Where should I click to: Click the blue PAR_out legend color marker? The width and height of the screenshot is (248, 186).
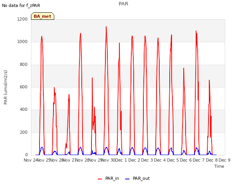pyautogui.click(x=127, y=179)
